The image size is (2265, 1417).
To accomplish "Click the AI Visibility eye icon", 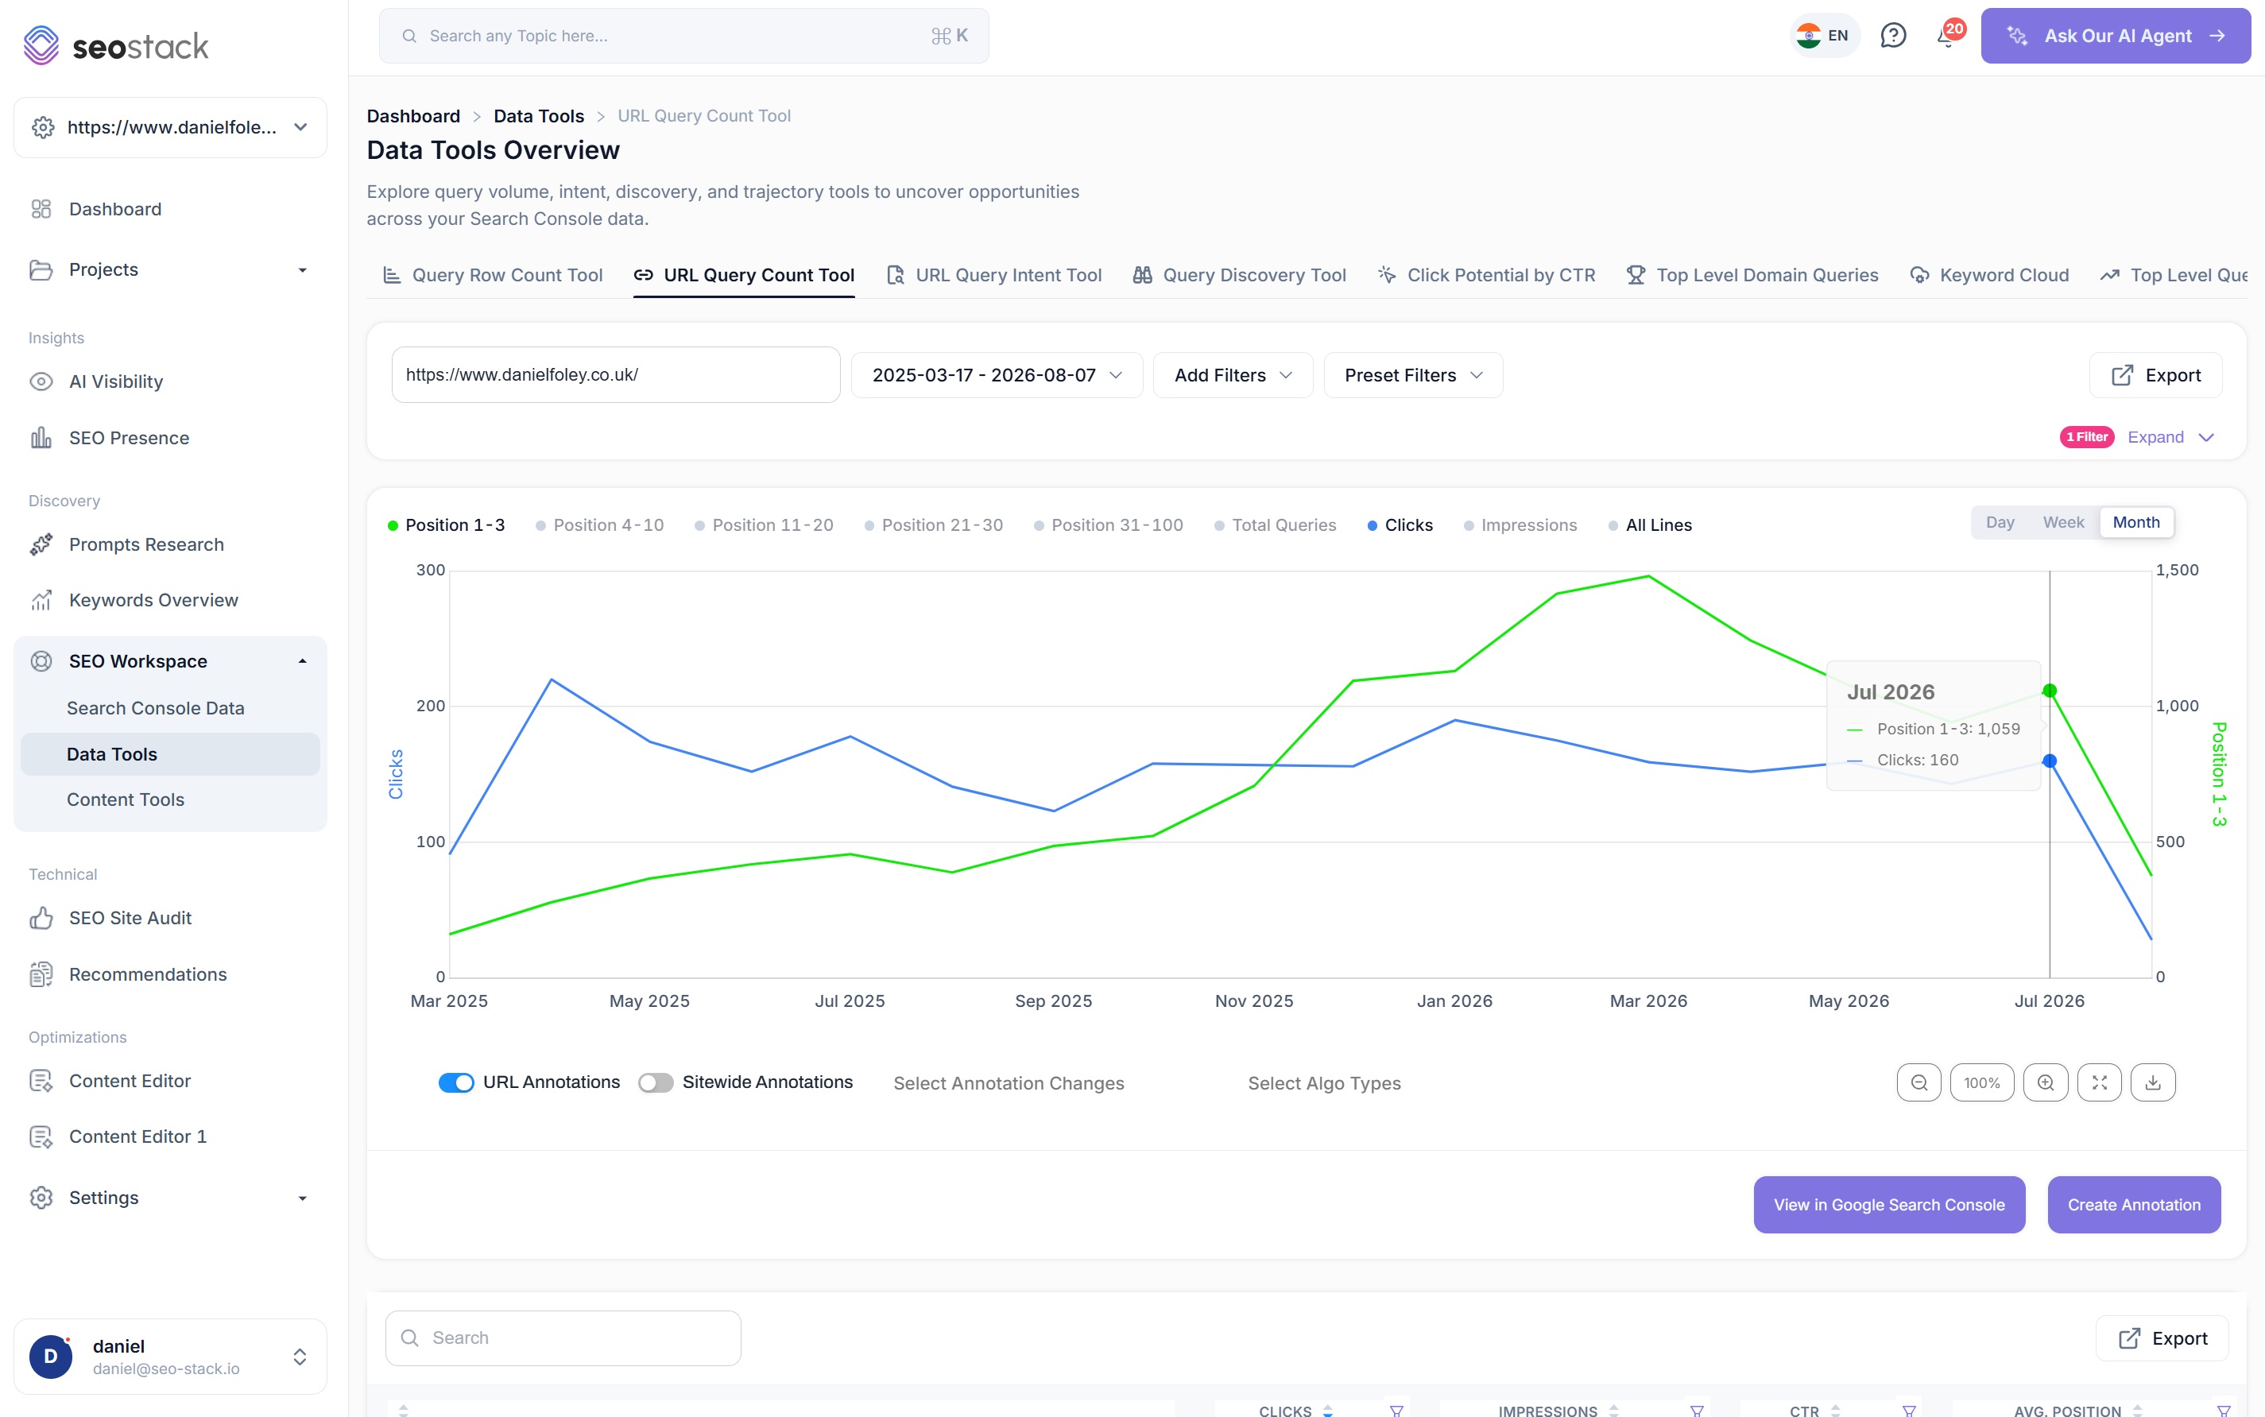I will point(41,381).
